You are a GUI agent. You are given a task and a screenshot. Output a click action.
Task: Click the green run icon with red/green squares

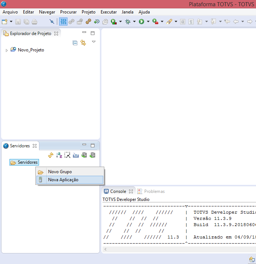pos(114,22)
